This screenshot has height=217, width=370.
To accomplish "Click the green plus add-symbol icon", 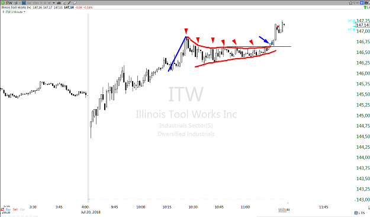I will coord(2,3).
